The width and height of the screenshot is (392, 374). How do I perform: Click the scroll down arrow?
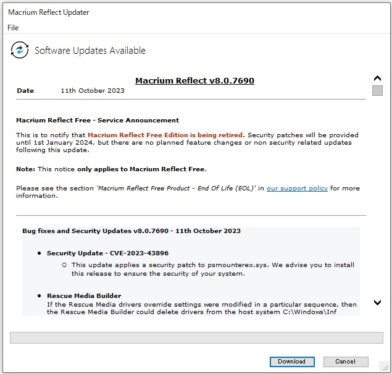pyautogui.click(x=377, y=302)
